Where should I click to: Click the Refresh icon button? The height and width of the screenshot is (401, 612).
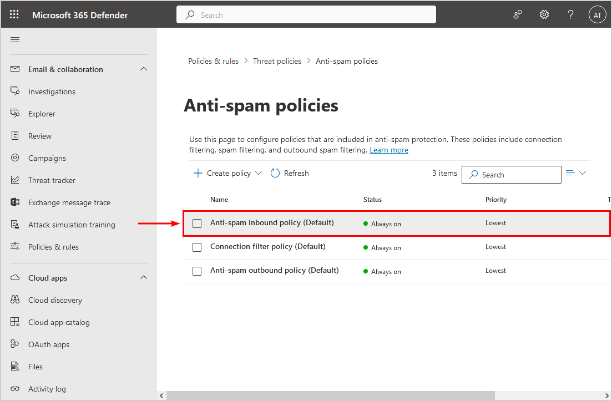tap(275, 174)
